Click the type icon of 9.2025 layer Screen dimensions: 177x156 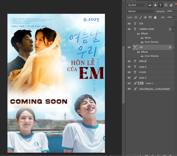click(135, 72)
